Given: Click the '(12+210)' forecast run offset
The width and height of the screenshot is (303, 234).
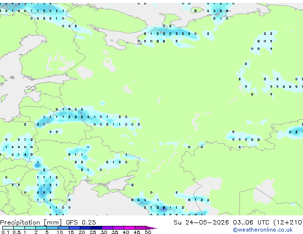Looking at the screenshot, I should 288,223.
